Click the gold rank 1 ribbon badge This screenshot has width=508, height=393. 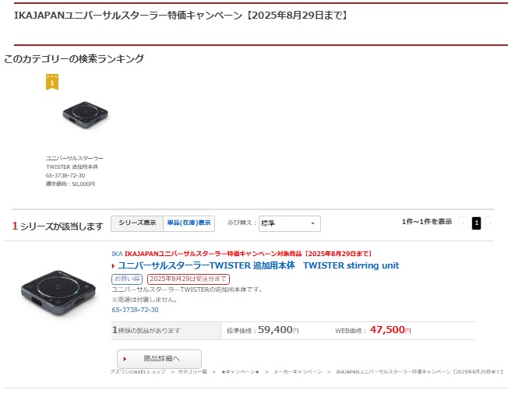(x=52, y=82)
